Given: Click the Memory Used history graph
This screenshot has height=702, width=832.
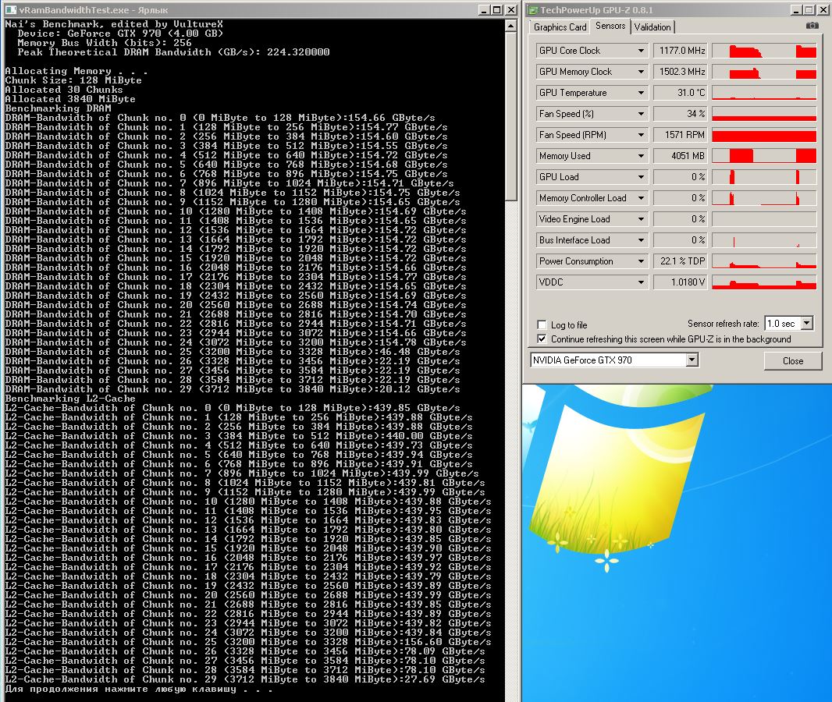Looking at the screenshot, I should (x=764, y=156).
